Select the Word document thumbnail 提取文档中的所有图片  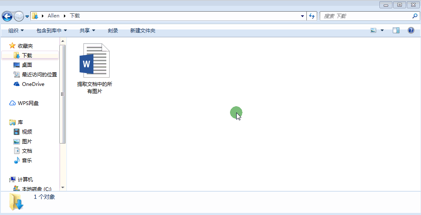coord(95,61)
